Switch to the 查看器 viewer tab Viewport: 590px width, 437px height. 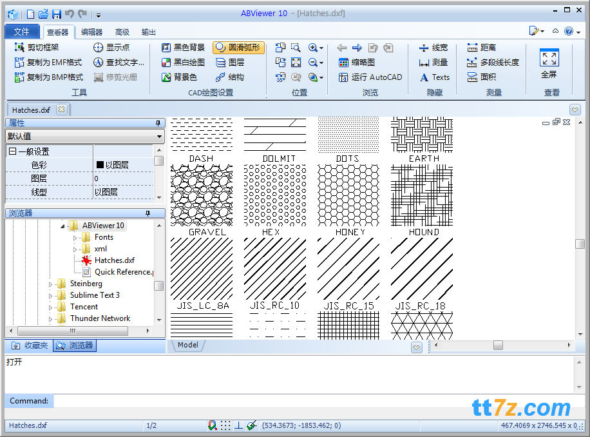tap(57, 32)
